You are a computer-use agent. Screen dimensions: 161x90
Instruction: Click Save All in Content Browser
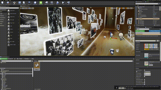coord(11,59)
